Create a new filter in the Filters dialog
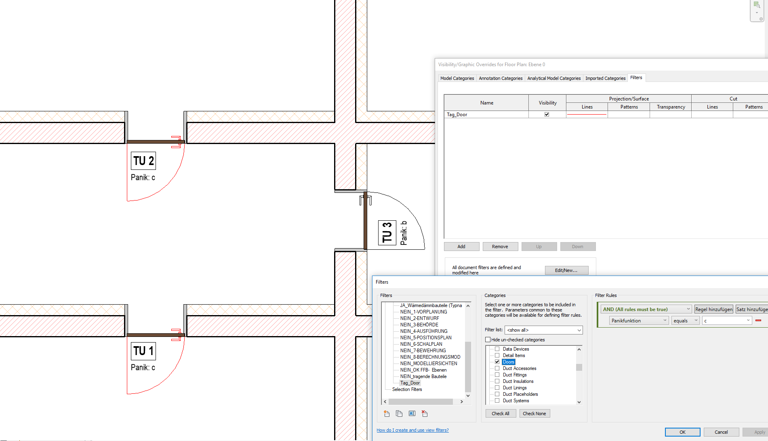768x441 pixels. click(386, 413)
